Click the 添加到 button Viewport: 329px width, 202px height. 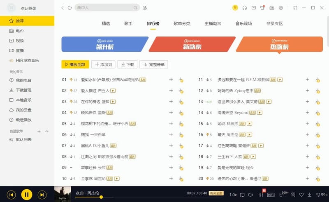pyautogui.click(x=103, y=64)
